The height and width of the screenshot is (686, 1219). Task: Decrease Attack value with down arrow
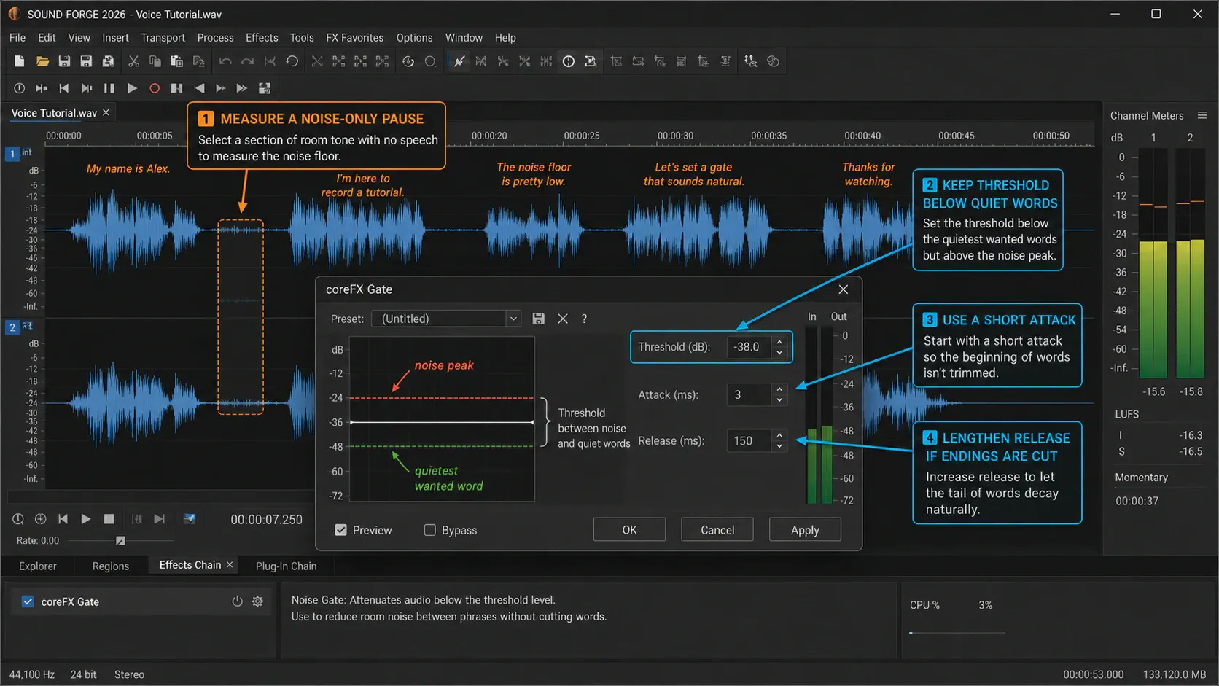point(779,400)
